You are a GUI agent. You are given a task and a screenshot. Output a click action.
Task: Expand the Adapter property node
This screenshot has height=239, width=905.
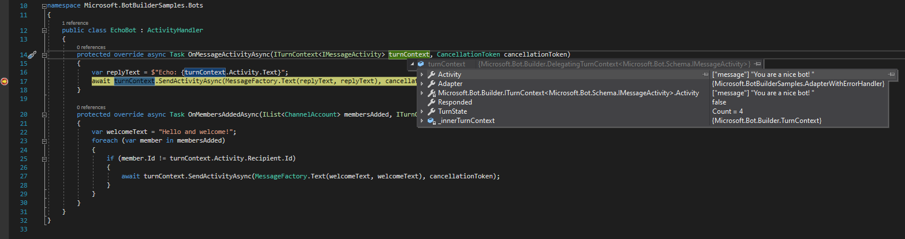click(x=422, y=84)
